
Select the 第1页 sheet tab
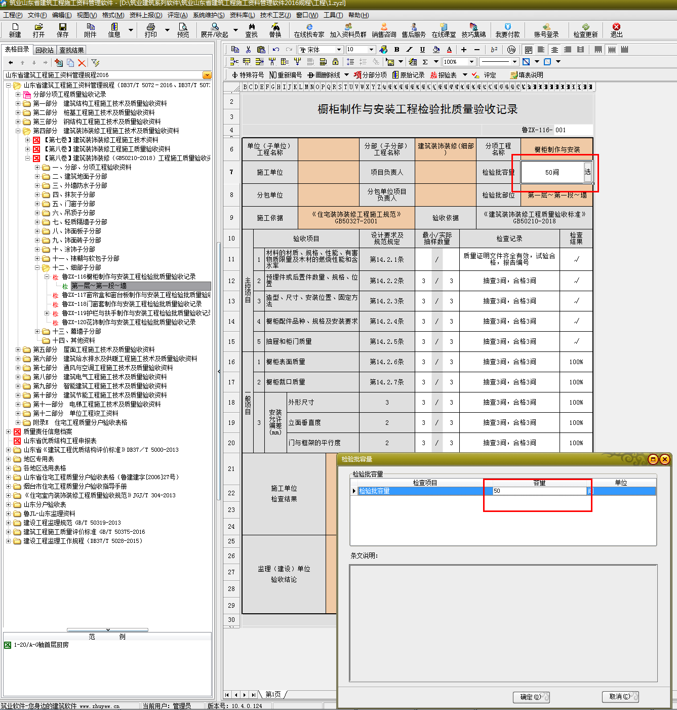273,694
